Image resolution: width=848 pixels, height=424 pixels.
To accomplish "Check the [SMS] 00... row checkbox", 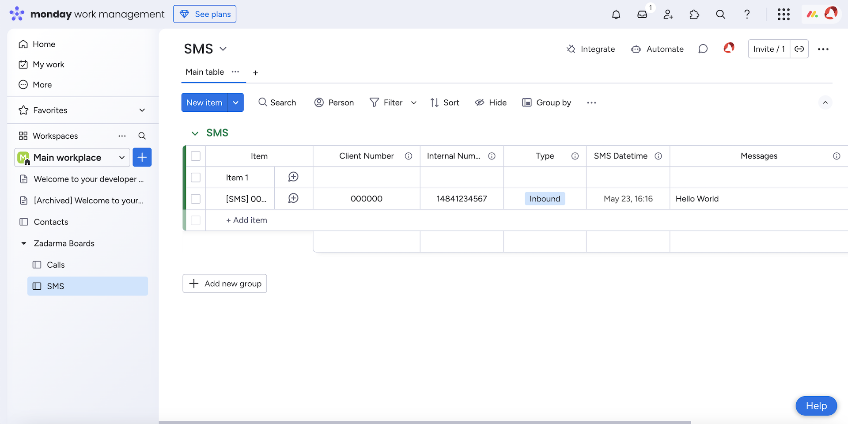I will (196, 199).
